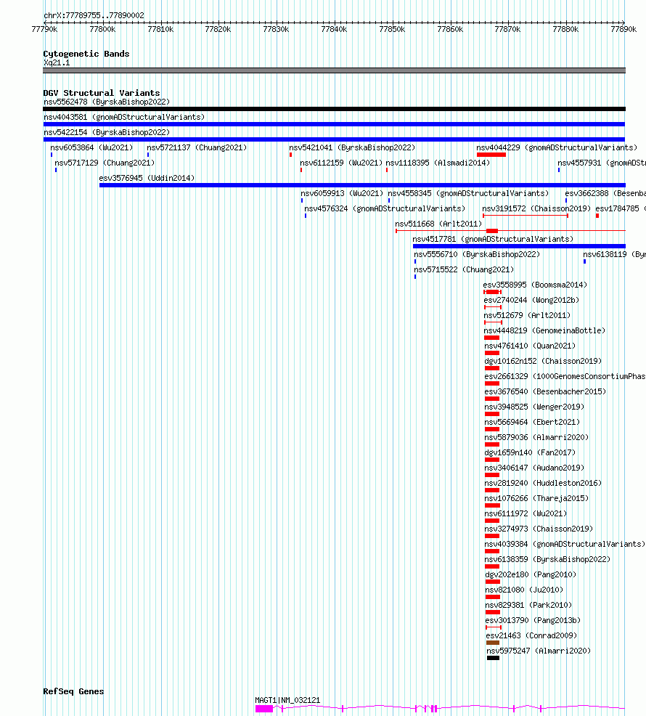Select nsv5879036 (Almarri2020) label
Viewport: 646px width, 716px height.
tap(537, 437)
